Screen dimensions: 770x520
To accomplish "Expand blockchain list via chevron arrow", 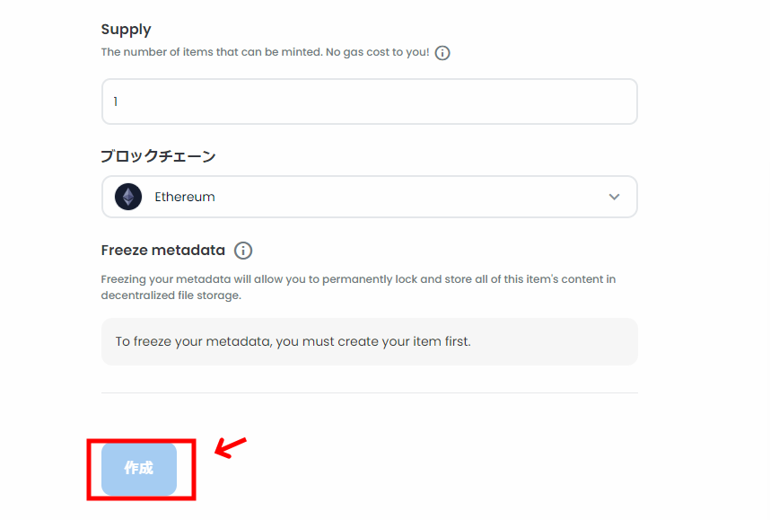I will coord(614,197).
